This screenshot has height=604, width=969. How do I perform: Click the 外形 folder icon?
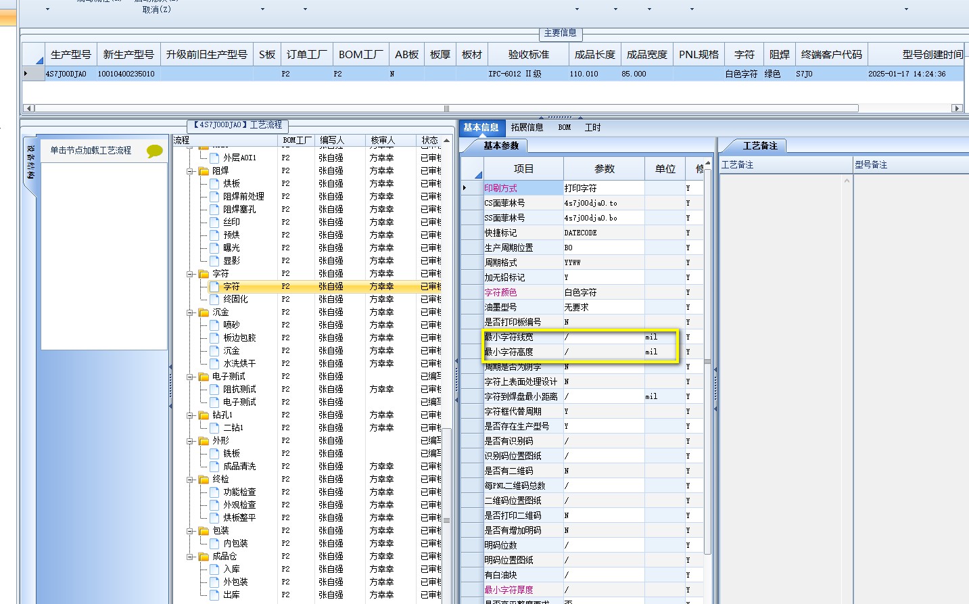pos(204,441)
